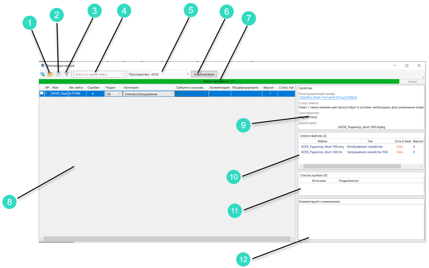Minimize the Публикация кейсов window
The image size is (429, 268).
[x=395, y=65]
